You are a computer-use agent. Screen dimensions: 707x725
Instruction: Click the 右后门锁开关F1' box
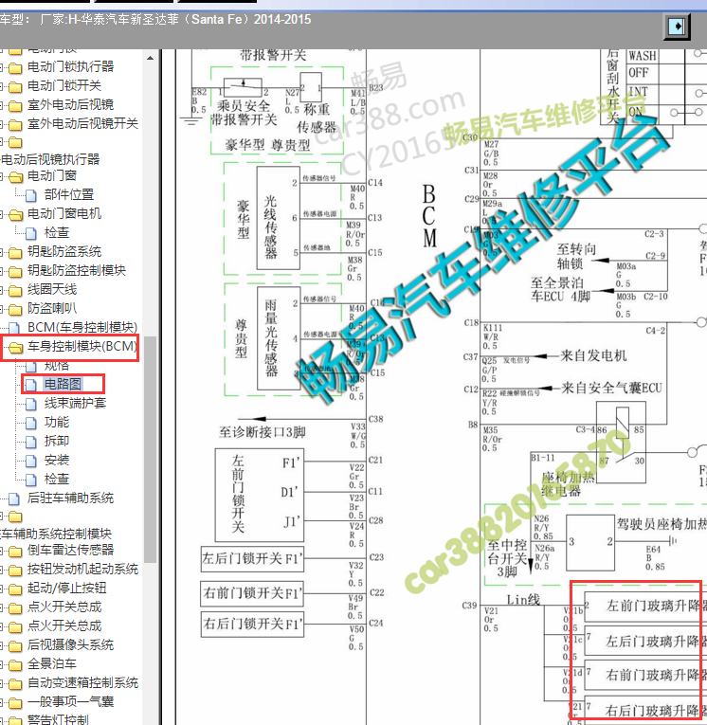(x=252, y=625)
